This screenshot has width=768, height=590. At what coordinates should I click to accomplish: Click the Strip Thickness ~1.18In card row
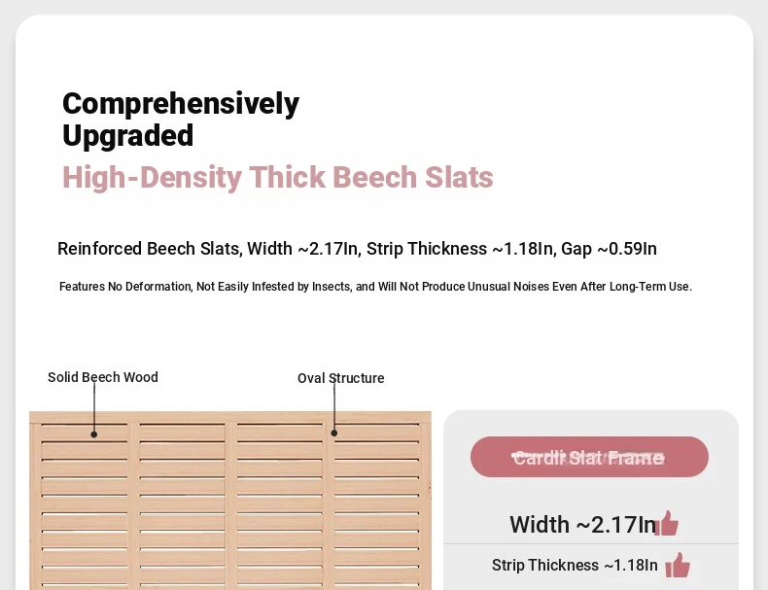click(591, 565)
